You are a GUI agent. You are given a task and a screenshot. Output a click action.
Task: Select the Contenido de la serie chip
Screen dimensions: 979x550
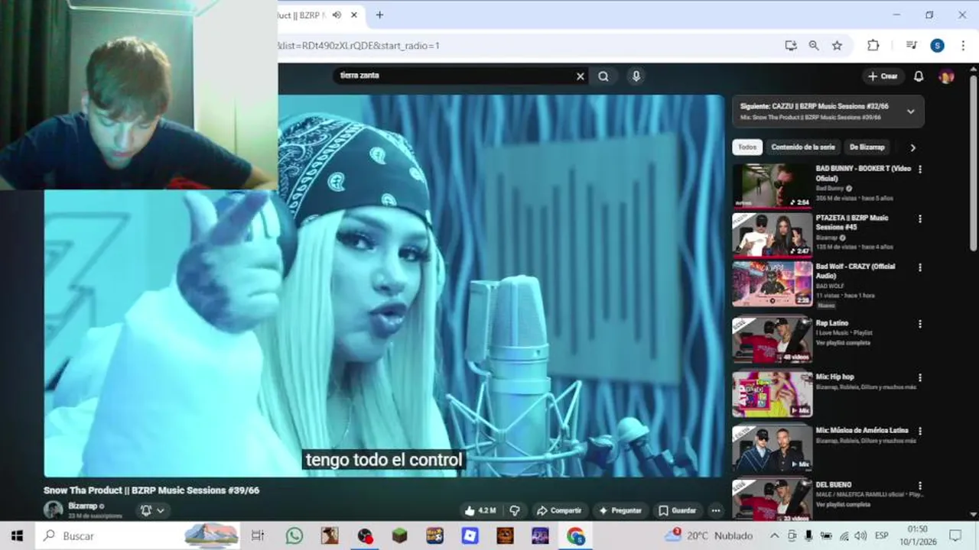pyautogui.click(x=803, y=147)
